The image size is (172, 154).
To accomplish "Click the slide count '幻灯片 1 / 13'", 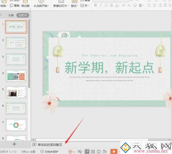I will (x=8, y=152).
